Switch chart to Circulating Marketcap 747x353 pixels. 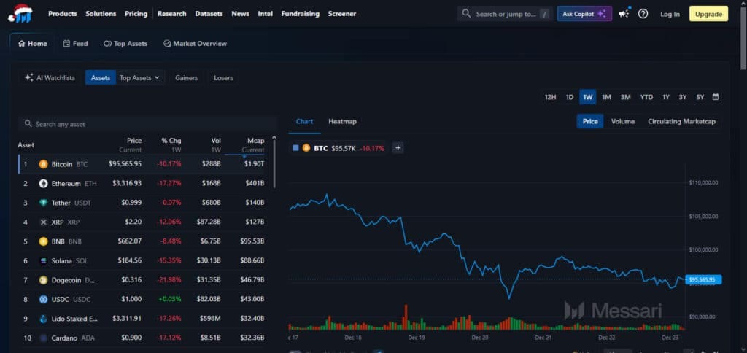tap(681, 122)
